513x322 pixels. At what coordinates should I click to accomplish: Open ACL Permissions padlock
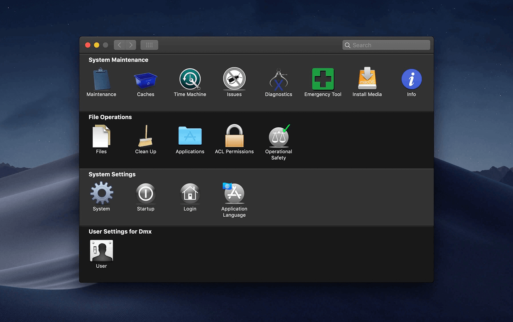tap(234, 136)
